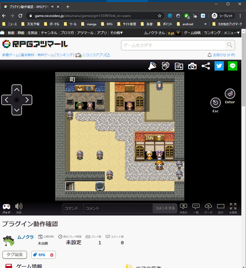Open the 動画 nav menu item

pyautogui.click(x=11, y=33)
